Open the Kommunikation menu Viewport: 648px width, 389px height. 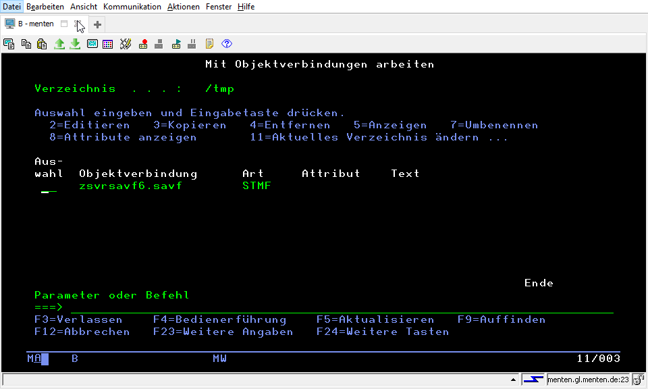click(132, 7)
